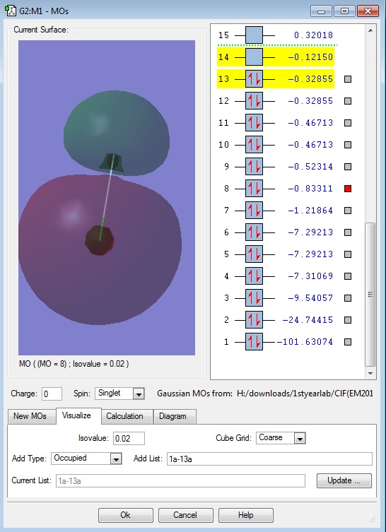
Task: Select the empty orbital box for MO 15
Action: coord(254,35)
